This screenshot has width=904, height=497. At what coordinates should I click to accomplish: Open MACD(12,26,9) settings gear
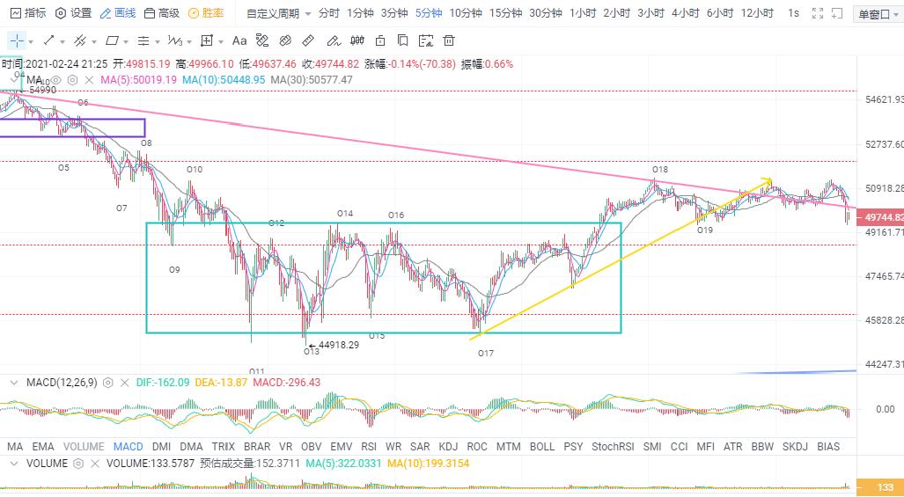click(107, 383)
